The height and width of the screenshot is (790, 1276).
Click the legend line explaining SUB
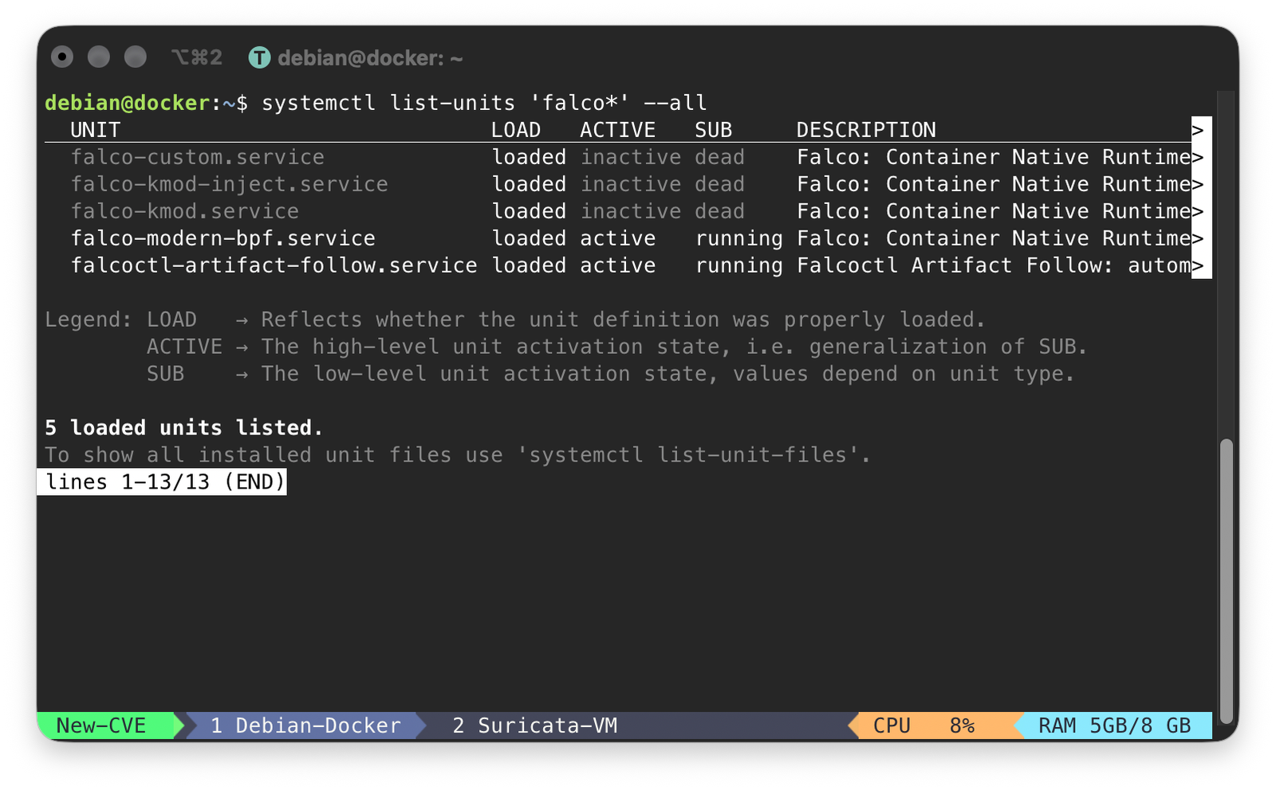click(x=611, y=374)
